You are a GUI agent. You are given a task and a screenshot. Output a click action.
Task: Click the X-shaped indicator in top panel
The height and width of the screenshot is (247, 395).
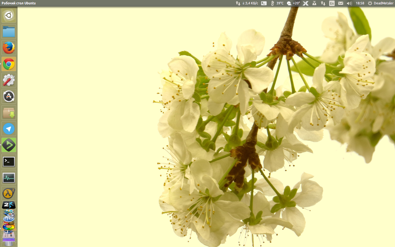coord(306,3)
